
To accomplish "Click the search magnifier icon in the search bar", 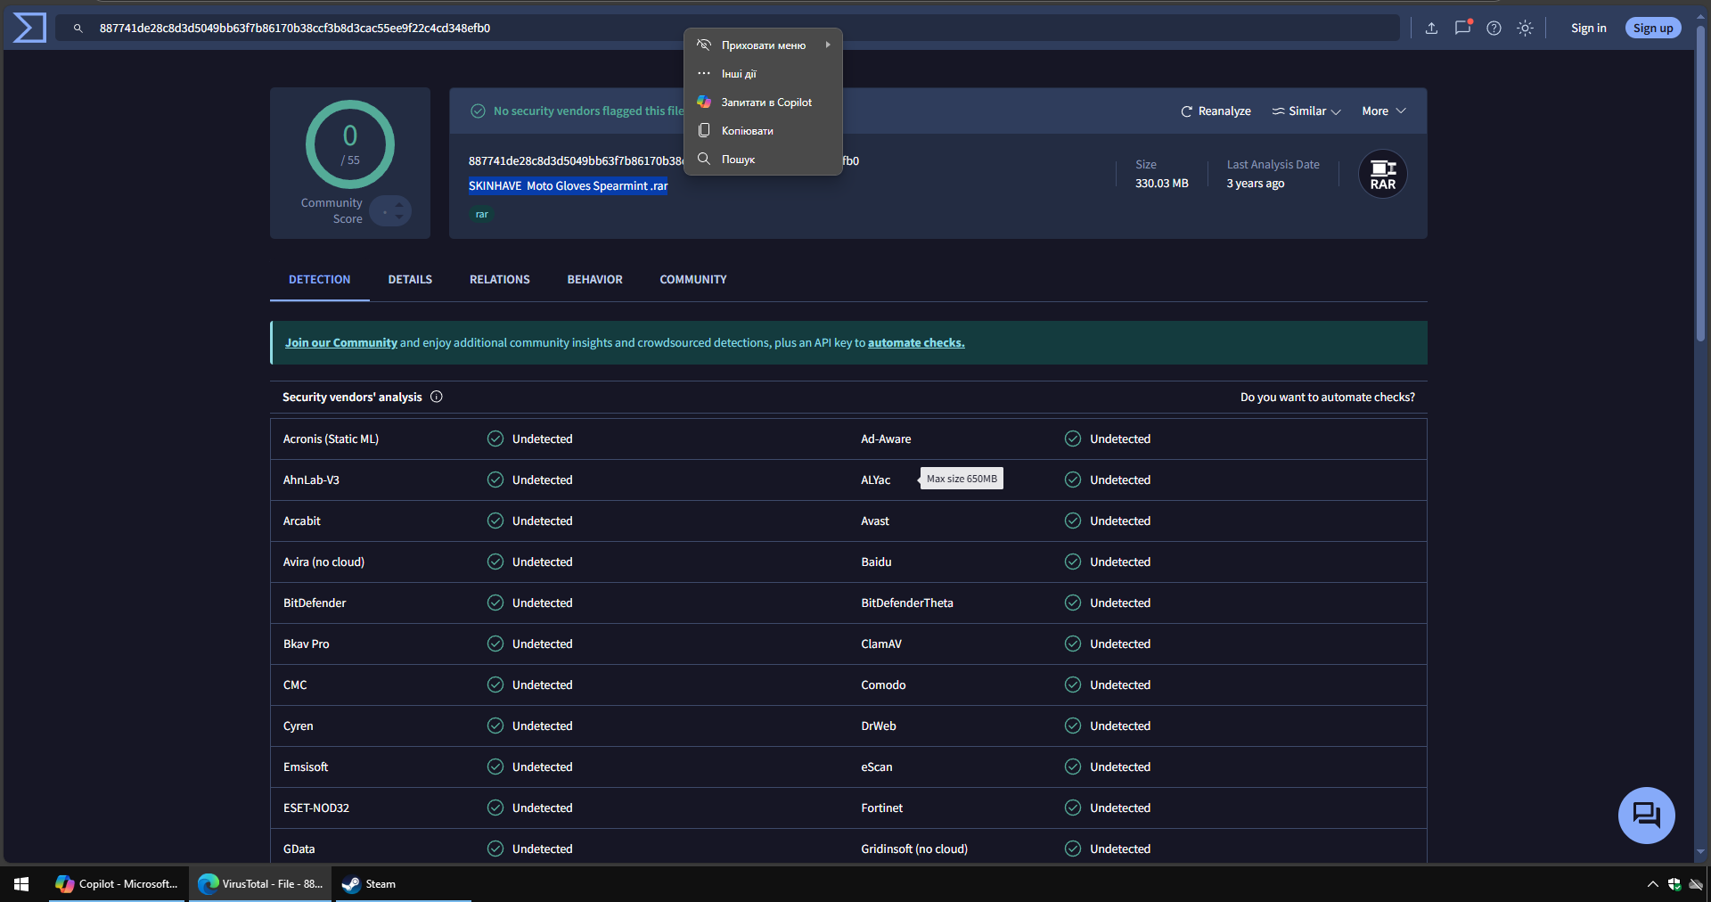I will pyautogui.click(x=78, y=29).
